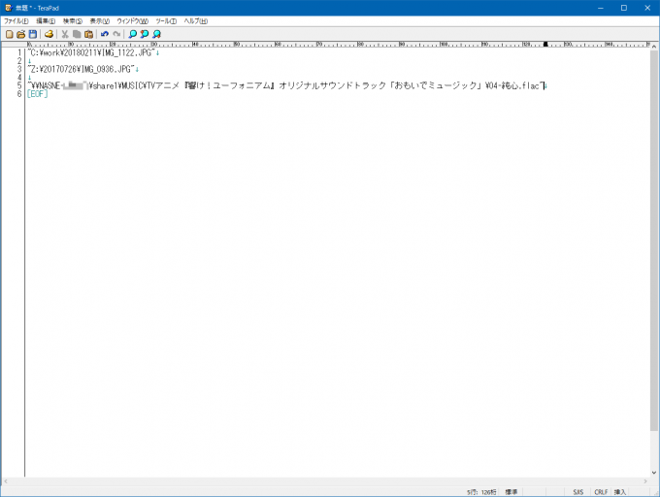Open the ツール(T) menu

point(166,21)
